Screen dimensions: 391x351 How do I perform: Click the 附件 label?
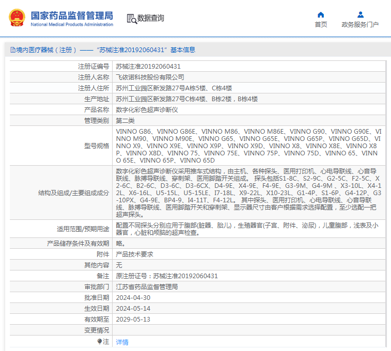pyautogui.click(x=103, y=254)
